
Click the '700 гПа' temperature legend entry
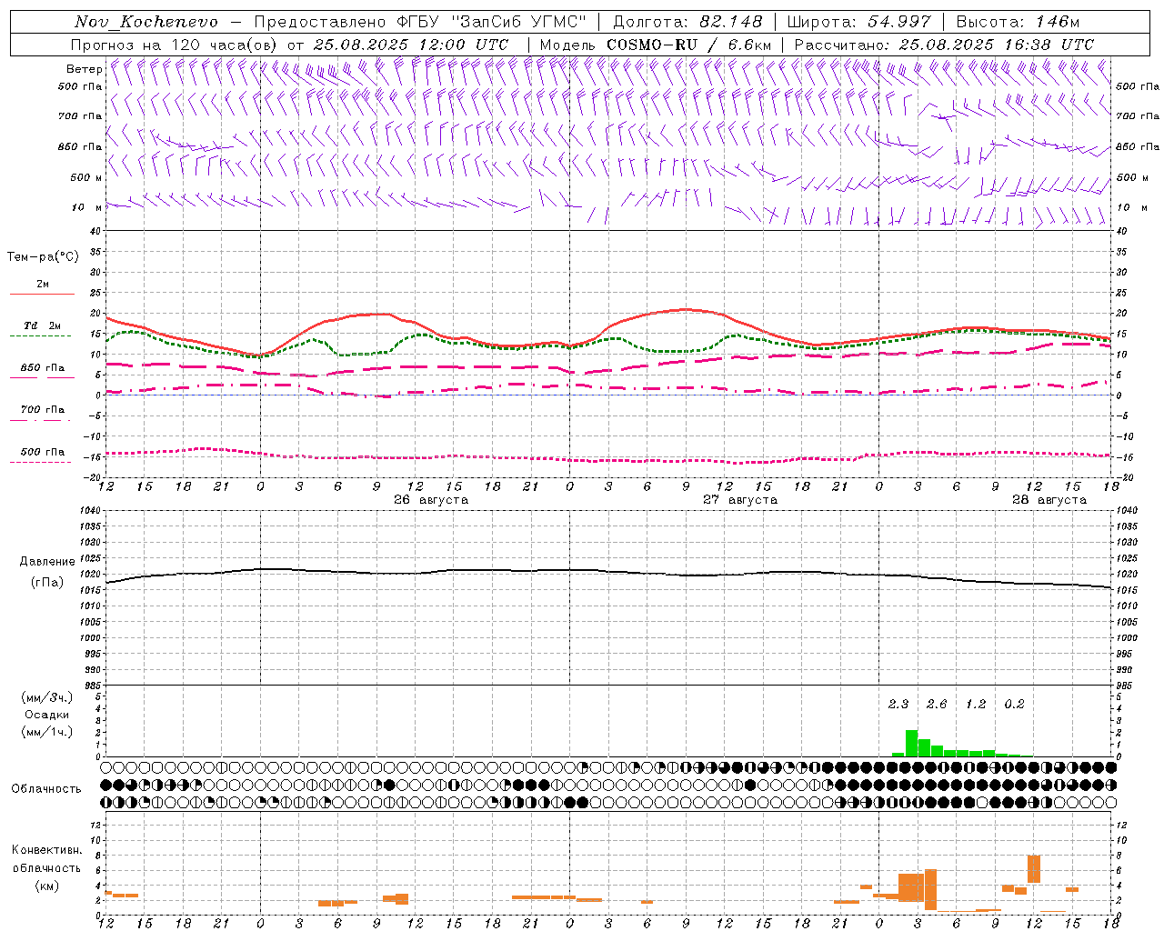[x=43, y=410]
